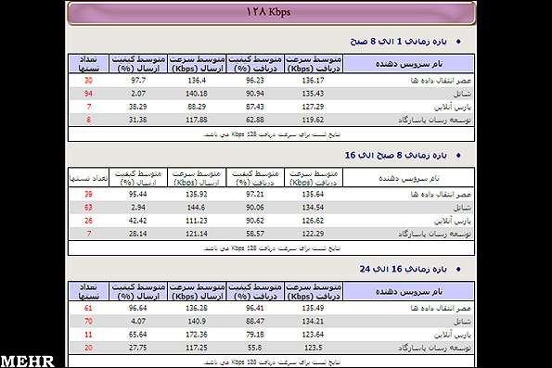
Task: Click the value 96.64
Action: point(137,308)
